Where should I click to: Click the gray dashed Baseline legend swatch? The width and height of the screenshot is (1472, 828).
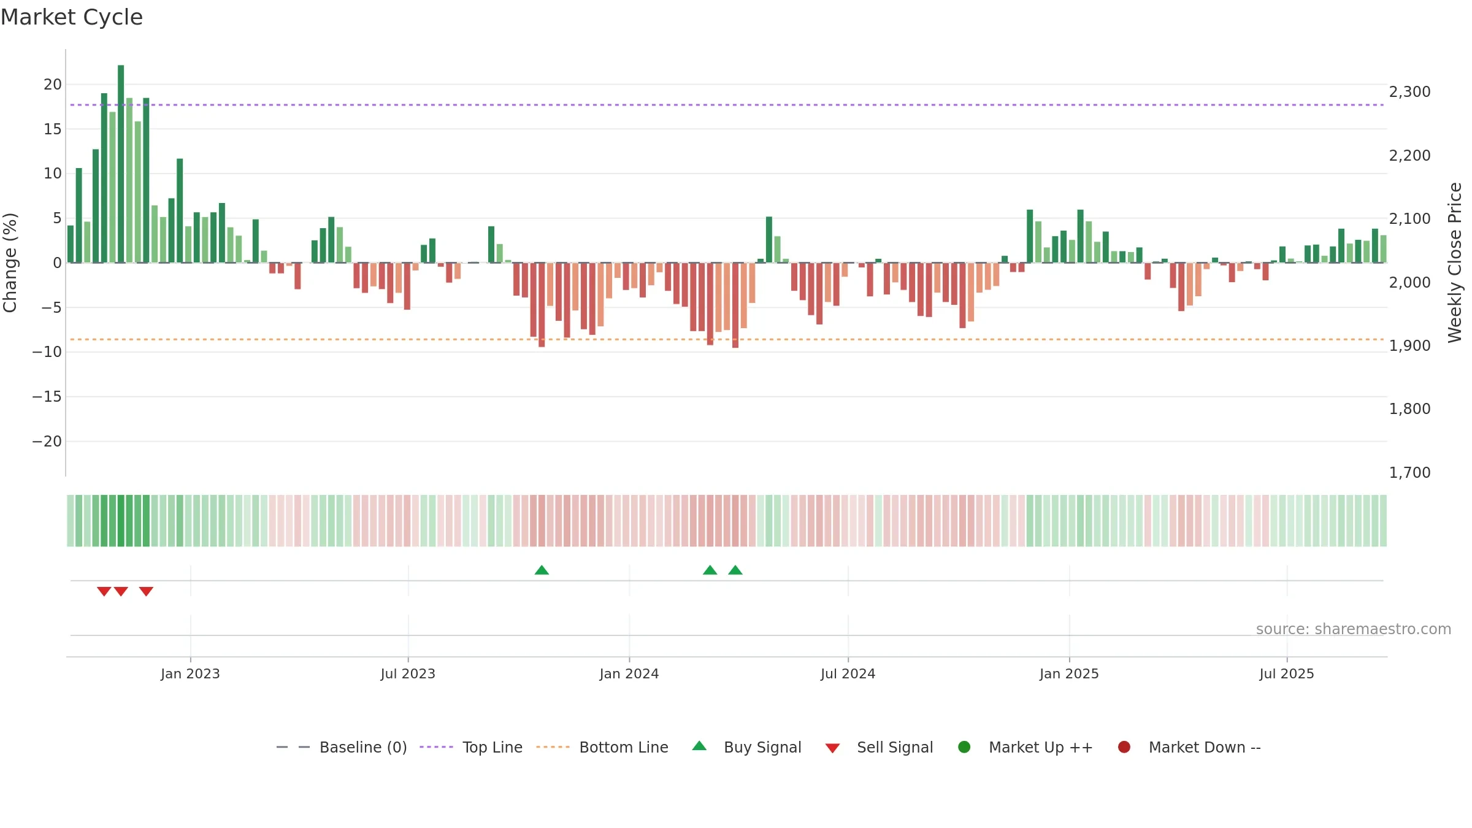tap(293, 747)
